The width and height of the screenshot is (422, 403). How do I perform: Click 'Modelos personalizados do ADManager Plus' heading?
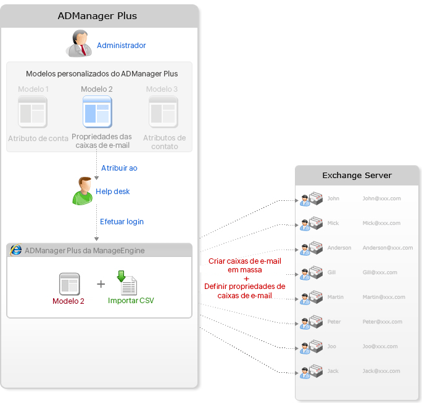[102, 74]
